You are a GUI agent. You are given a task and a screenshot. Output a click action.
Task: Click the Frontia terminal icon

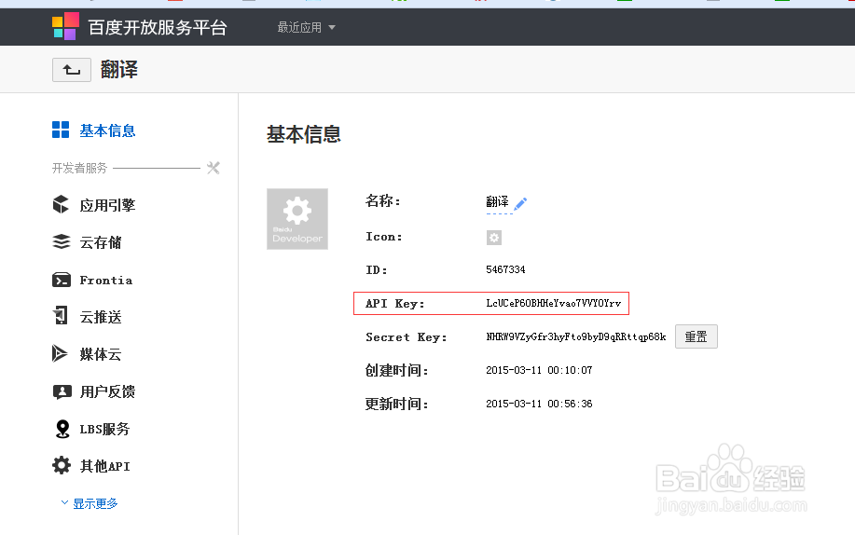62,280
